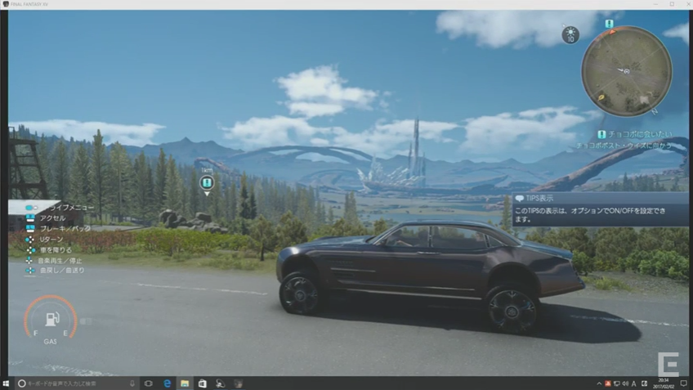Click the Uターン face-button icon
Viewport: 693px width, 390px height.
[x=29, y=240]
